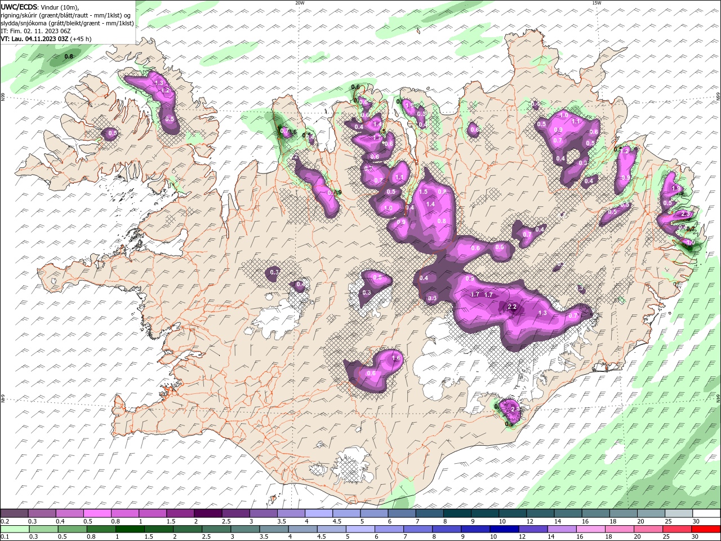The image size is (721, 541).
Task: Select the '2.2' snowfall value on the map
Action: pos(513,307)
